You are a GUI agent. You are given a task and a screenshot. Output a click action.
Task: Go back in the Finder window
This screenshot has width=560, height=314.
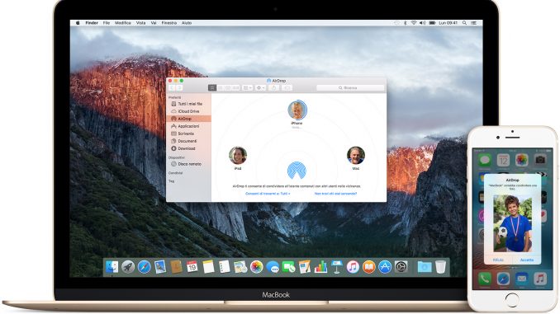click(x=172, y=87)
